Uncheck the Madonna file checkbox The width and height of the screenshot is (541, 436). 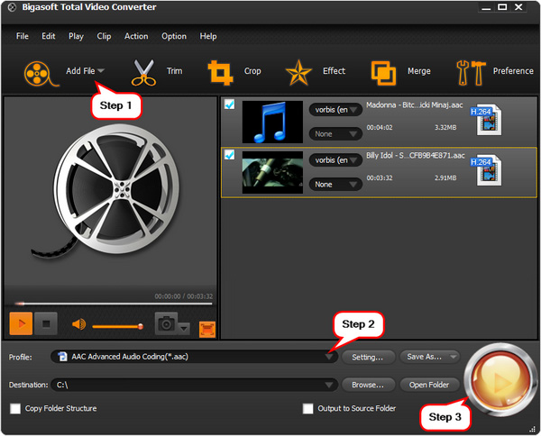point(229,104)
